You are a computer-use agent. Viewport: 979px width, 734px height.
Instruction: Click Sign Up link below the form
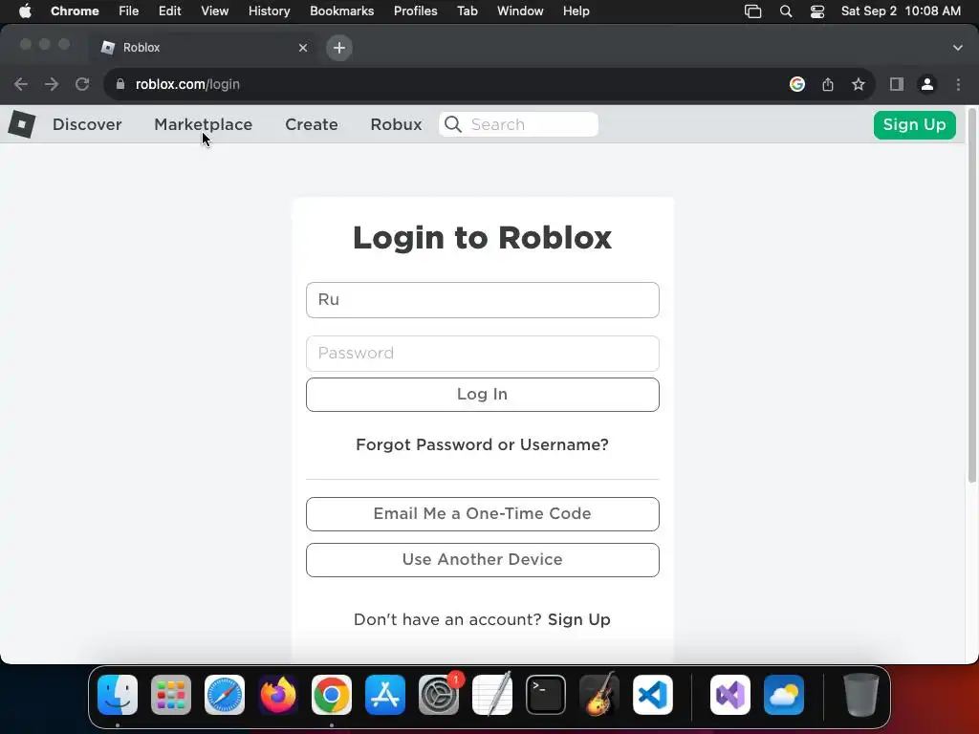click(578, 619)
